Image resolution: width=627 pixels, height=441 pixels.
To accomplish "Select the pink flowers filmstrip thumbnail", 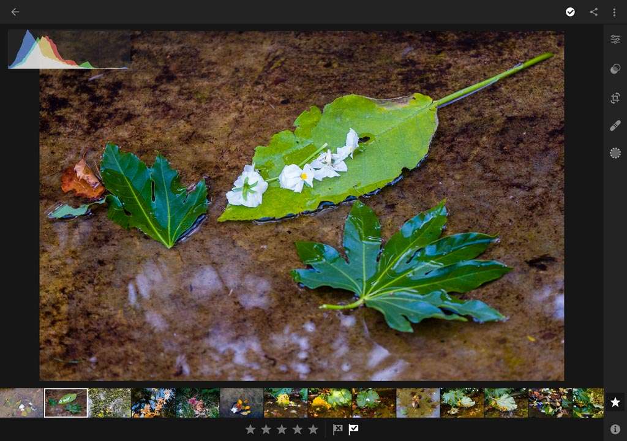I will point(198,403).
